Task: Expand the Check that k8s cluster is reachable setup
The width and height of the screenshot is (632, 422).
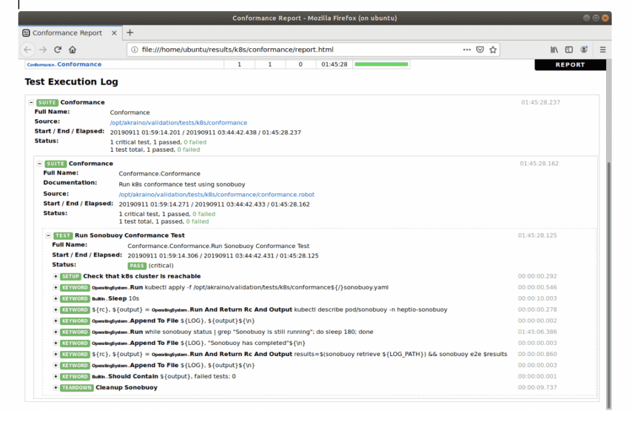Action: 56,276
